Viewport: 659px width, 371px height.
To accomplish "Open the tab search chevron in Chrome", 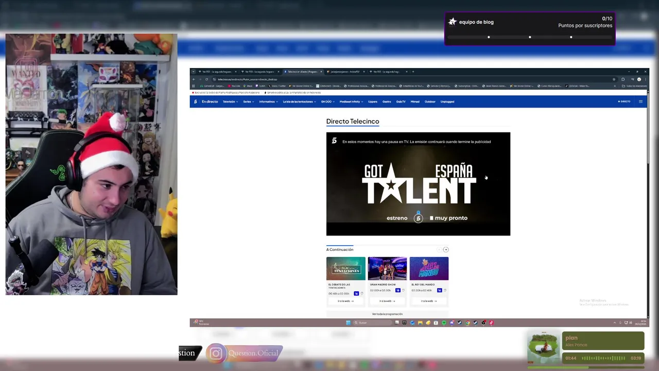I will click(193, 72).
